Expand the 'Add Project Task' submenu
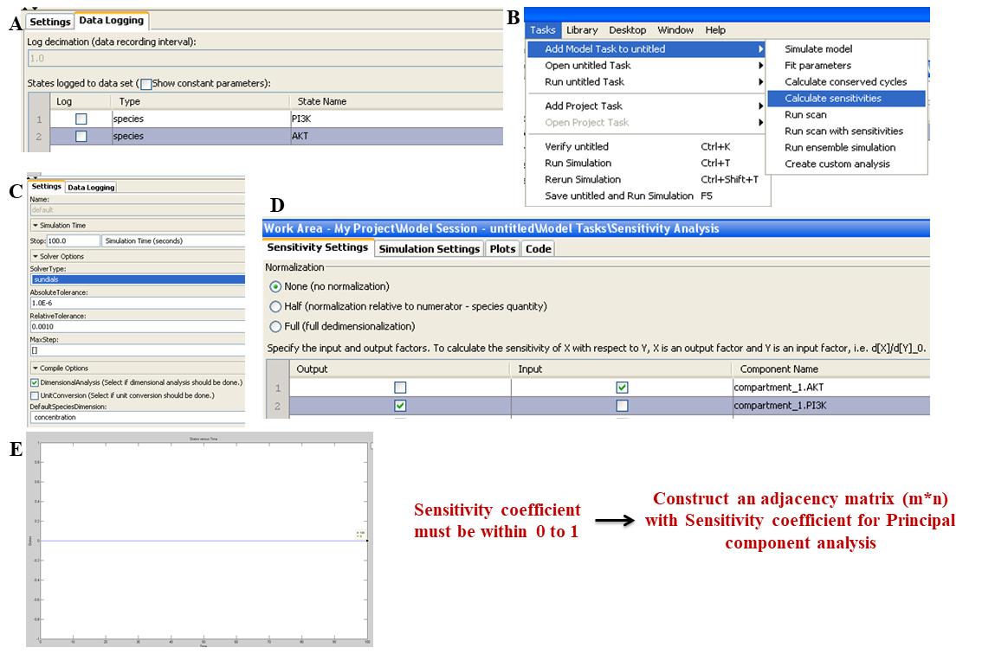This screenshot has width=982, height=654. point(646,106)
